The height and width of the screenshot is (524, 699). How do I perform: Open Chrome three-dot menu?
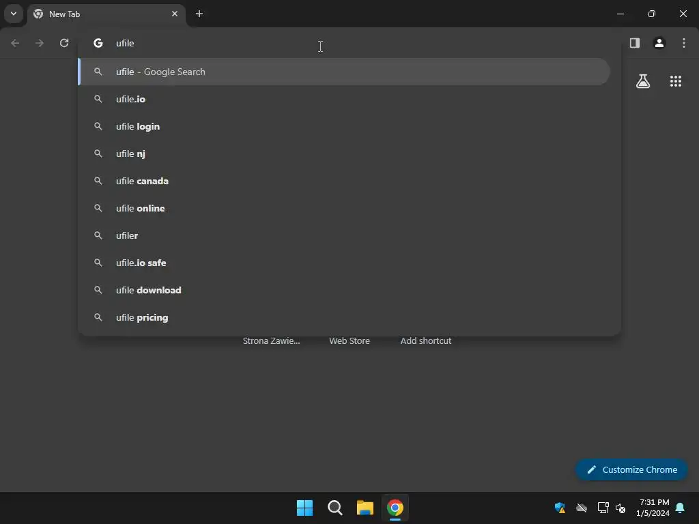coord(684,43)
